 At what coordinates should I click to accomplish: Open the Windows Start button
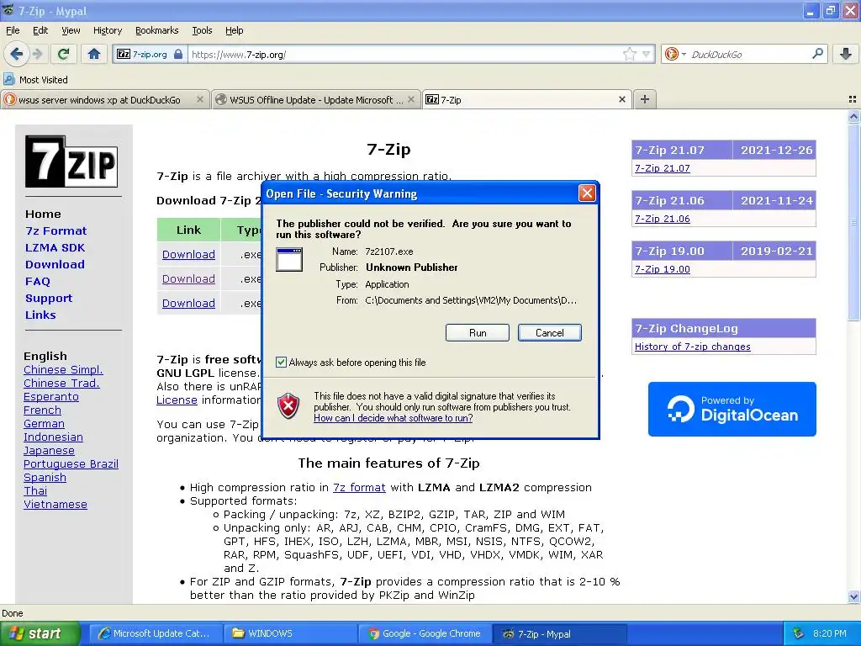click(40, 633)
